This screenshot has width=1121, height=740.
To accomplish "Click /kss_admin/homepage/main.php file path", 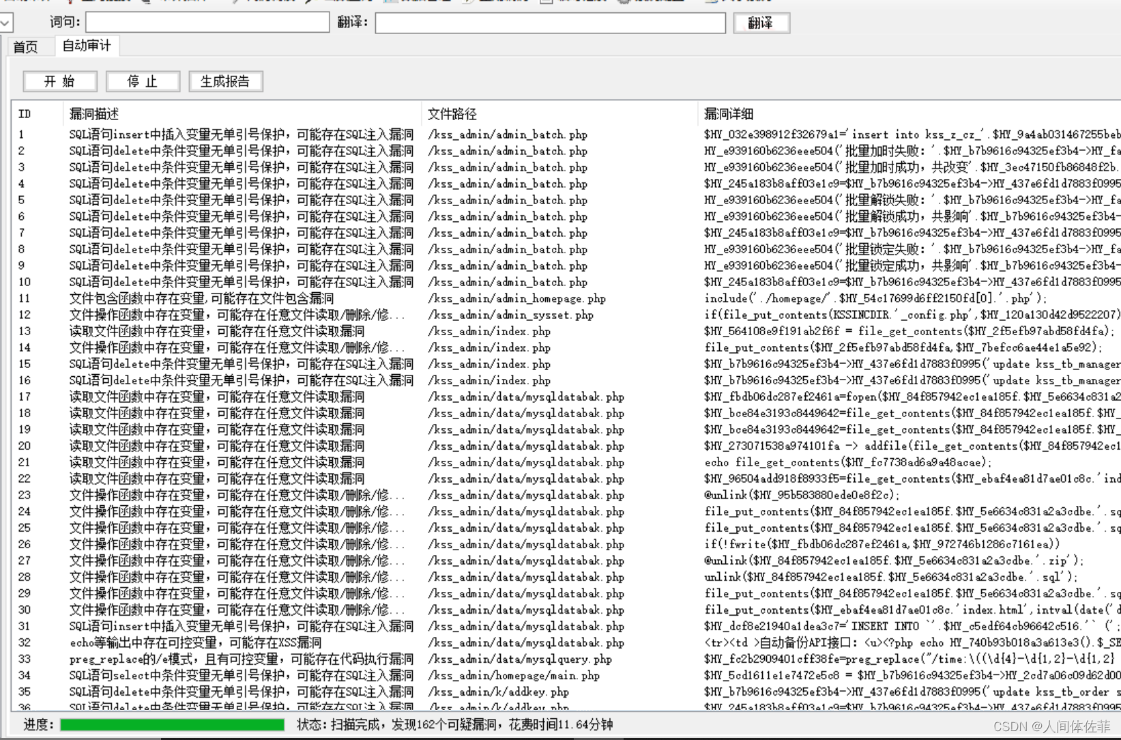I will 514,675.
